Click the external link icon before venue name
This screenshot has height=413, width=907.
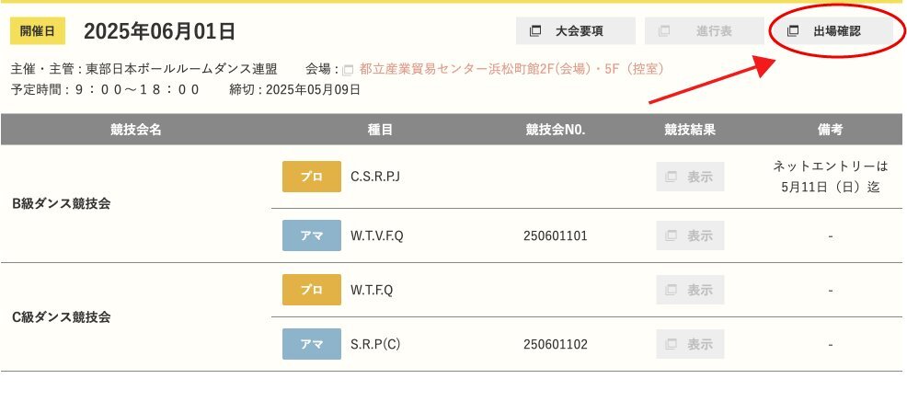348,70
